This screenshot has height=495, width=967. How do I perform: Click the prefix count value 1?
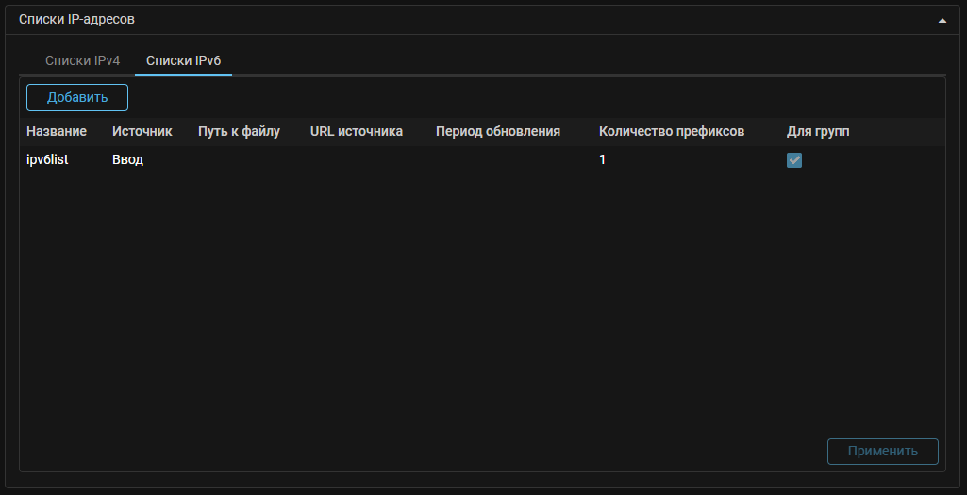(603, 160)
